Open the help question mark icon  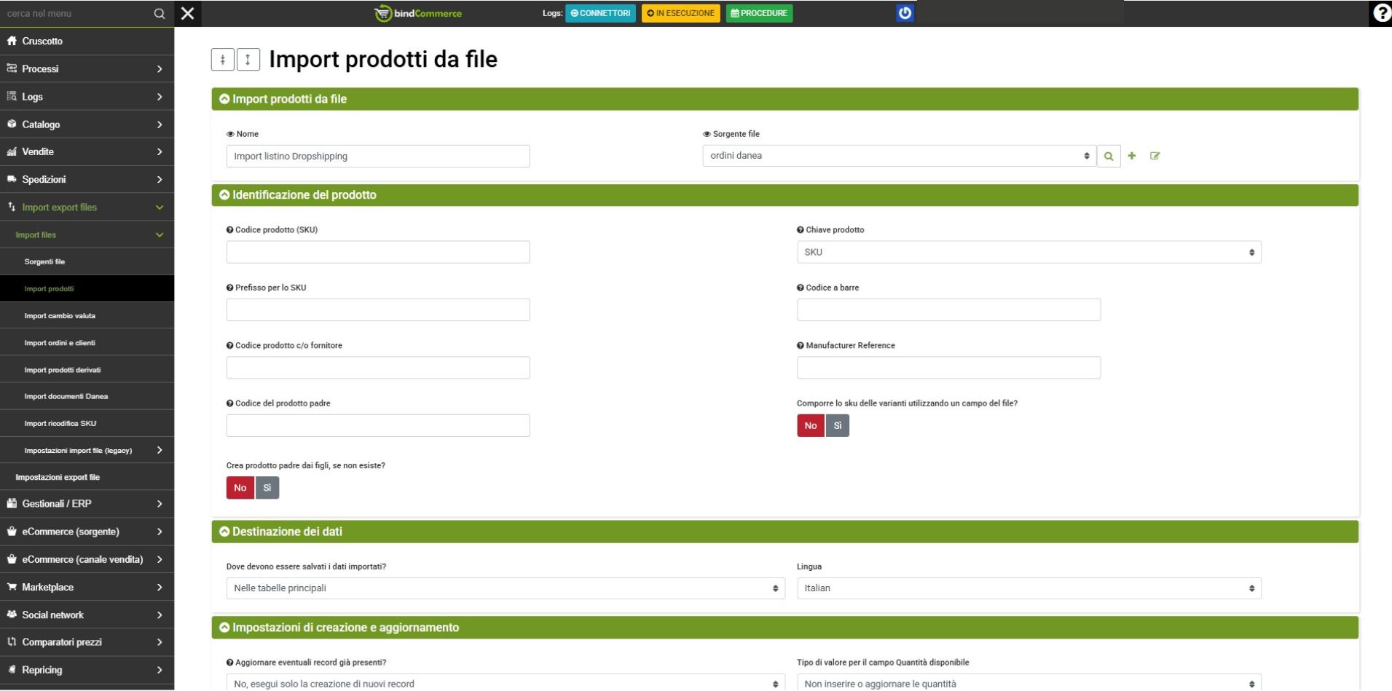tap(1381, 13)
